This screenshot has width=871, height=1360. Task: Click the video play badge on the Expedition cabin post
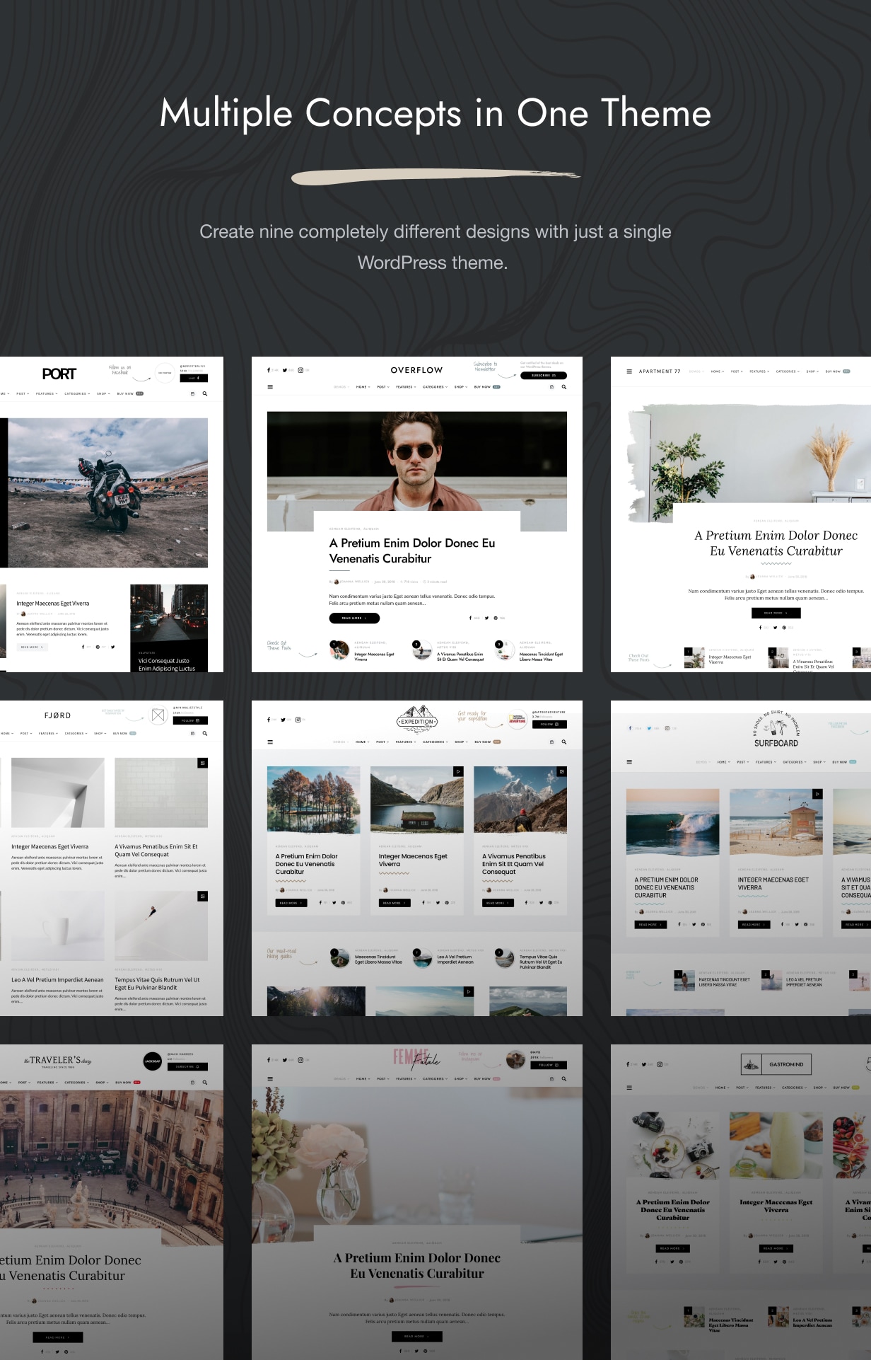[458, 771]
